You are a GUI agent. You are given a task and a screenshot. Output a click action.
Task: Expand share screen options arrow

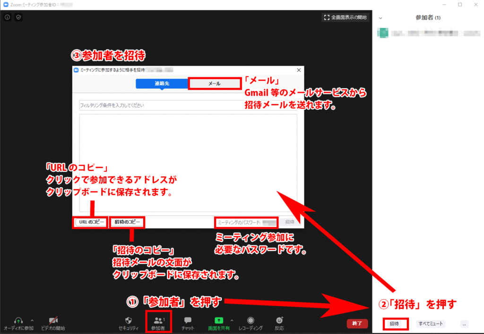[232, 320]
